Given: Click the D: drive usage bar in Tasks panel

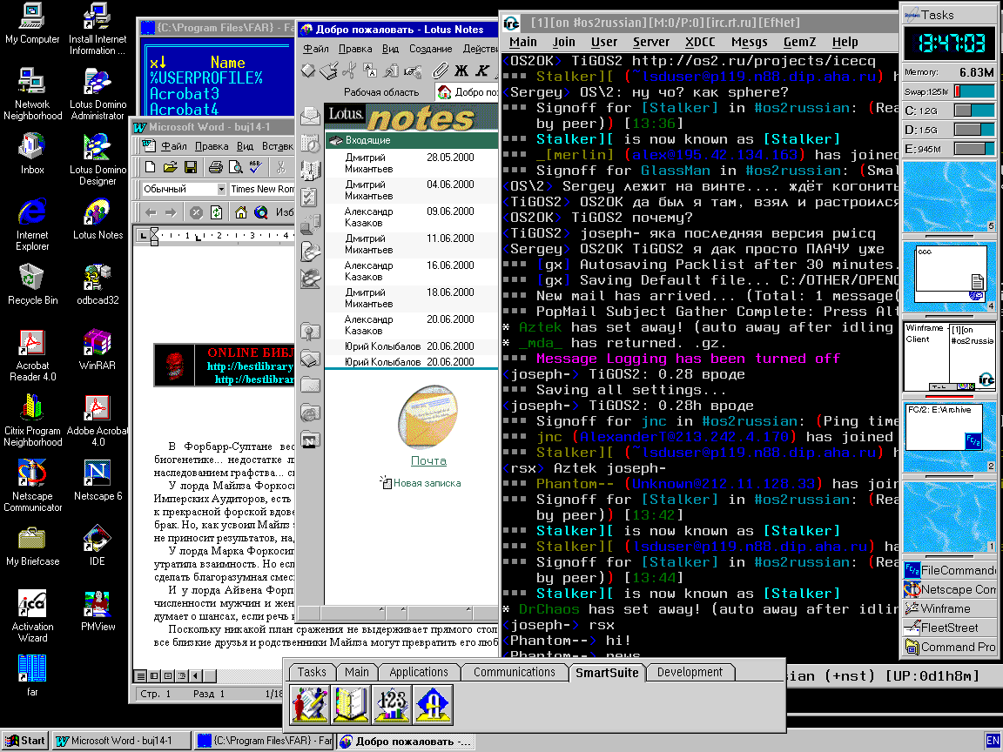Looking at the screenshot, I should point(974,130).
